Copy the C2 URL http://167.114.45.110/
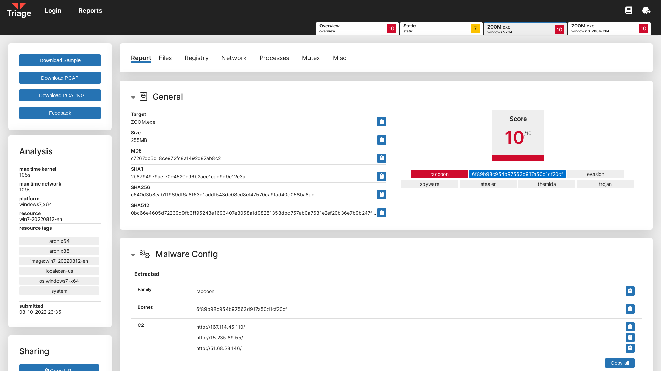The image size is (661, 371). click(630, 327)
